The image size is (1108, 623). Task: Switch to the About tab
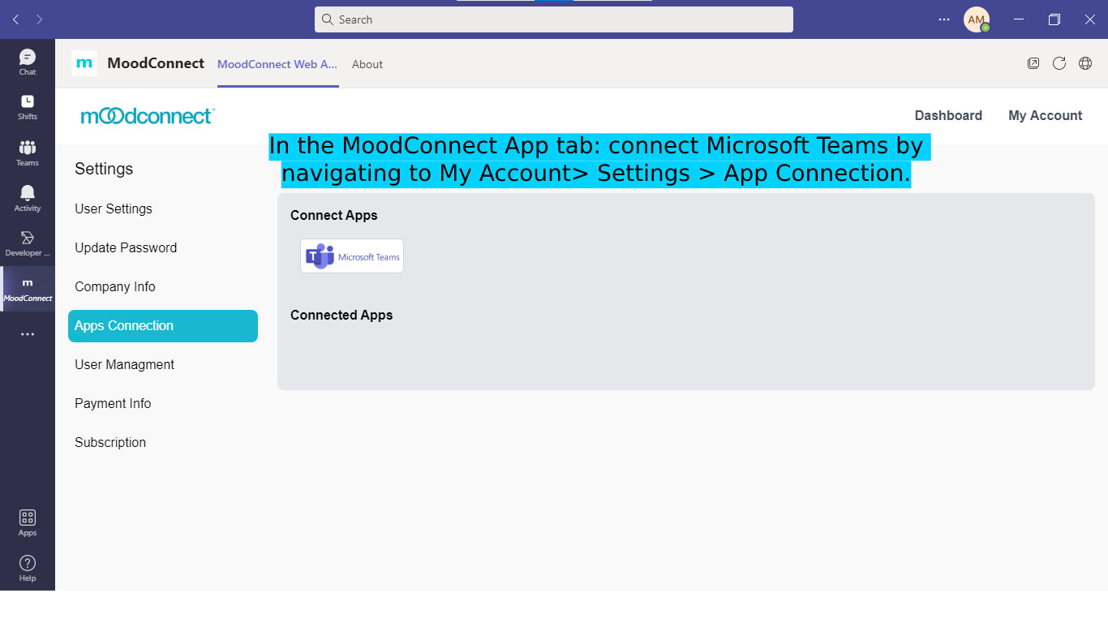367,64
